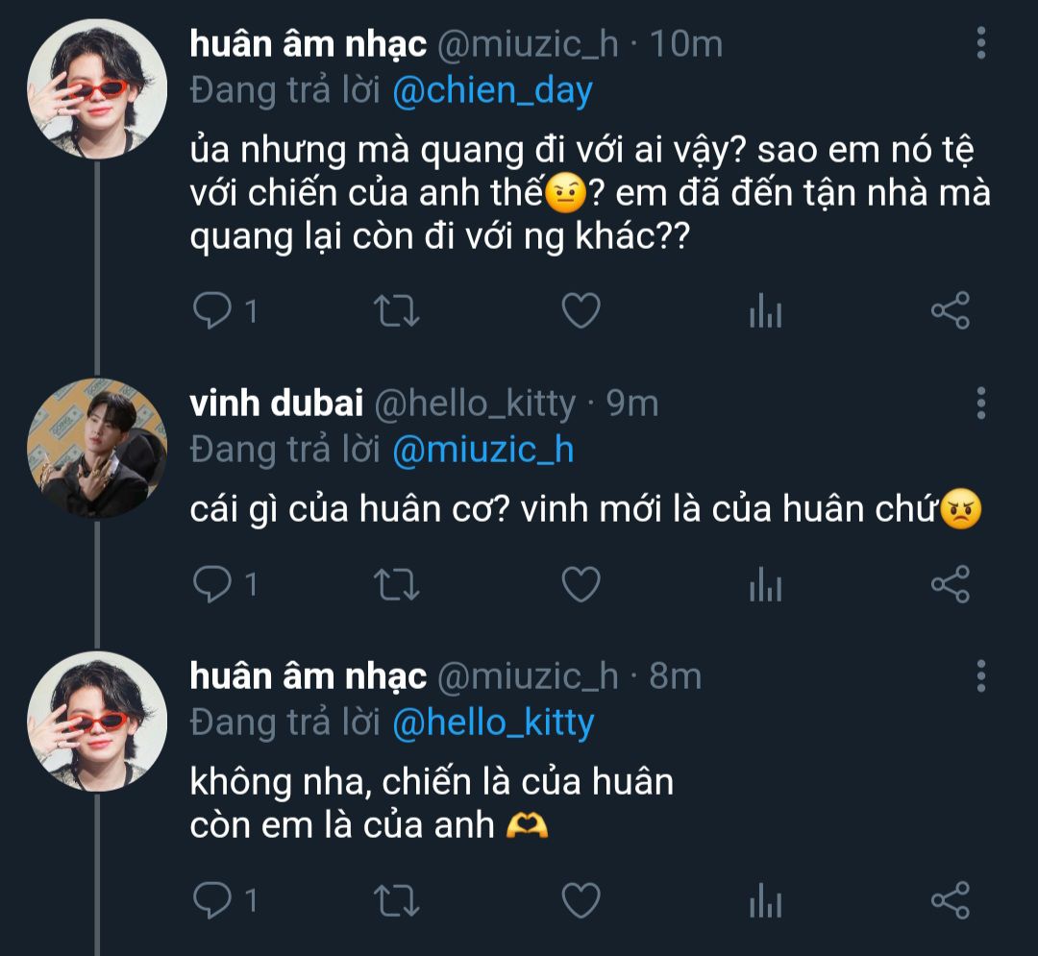This screenshot has width=1038, height=956.
Task: Open the @miuzic_h mention in vinh's reply
Action: 482,450
